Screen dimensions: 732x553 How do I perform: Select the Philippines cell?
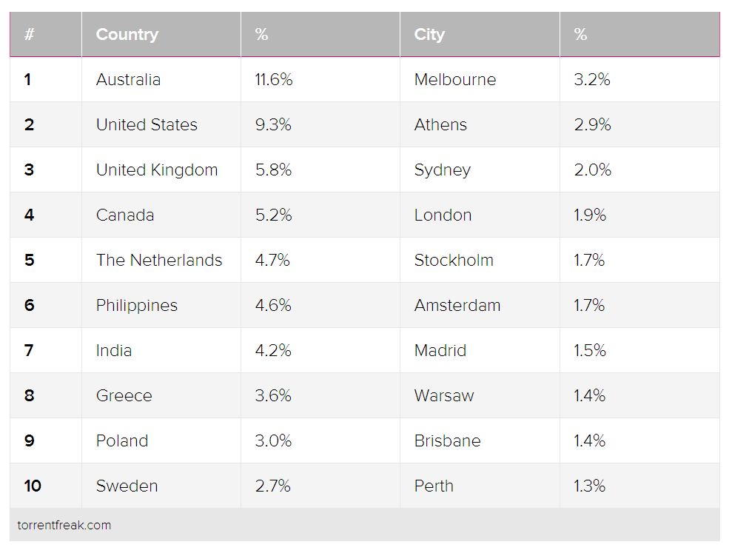pos(137,306)
